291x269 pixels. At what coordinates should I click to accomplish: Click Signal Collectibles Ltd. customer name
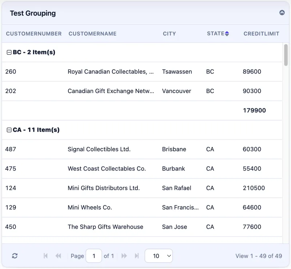pyautogui.click(x=99, y=149)
